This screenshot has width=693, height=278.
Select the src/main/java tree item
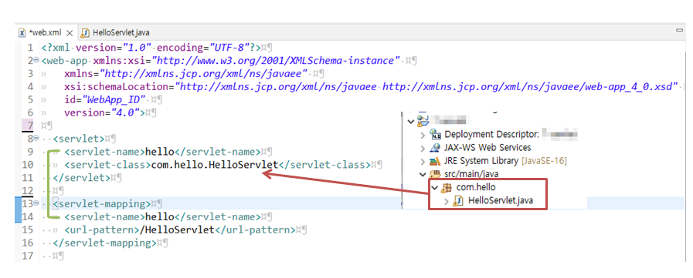click(x=470, y=174)
